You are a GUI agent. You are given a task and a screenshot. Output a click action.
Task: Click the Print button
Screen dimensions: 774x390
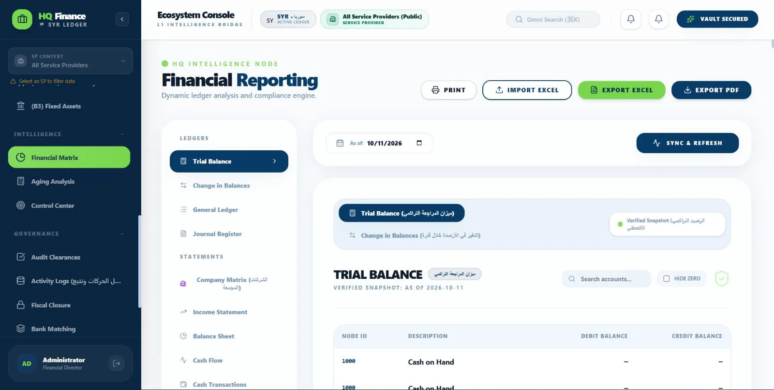(448, 90)
